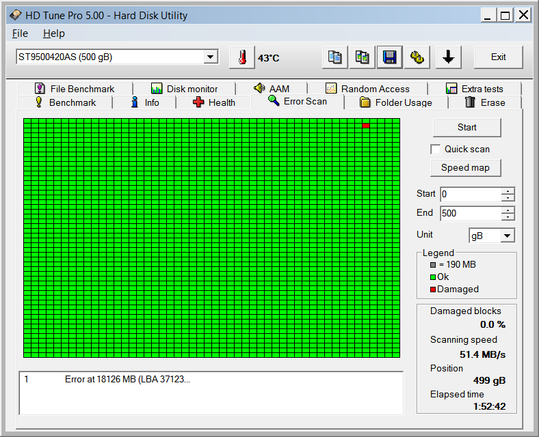Click the Start scan button
Image resolution: width=539 pixels, height=437 pixels.
(466, 128)
